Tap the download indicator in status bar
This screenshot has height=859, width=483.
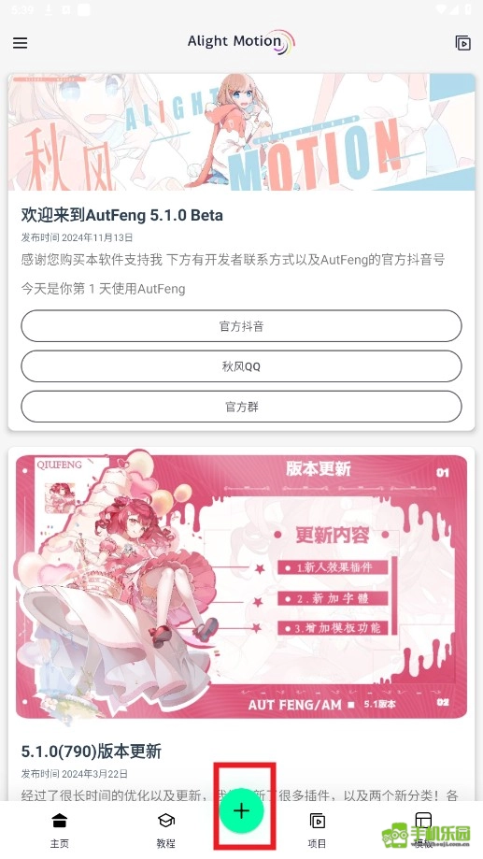tap(49, 10)
